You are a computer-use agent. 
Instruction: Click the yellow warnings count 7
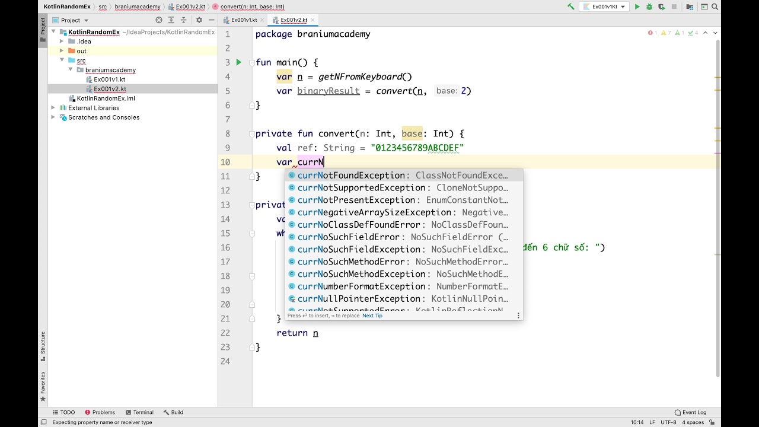pos(666,33)
